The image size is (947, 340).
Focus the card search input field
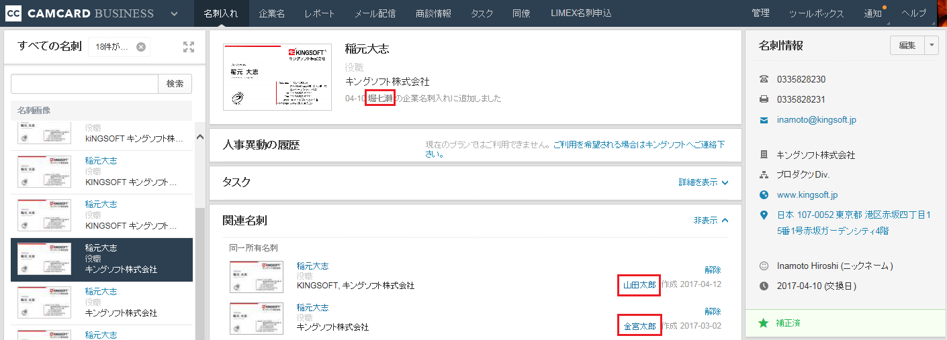[85, 84]
